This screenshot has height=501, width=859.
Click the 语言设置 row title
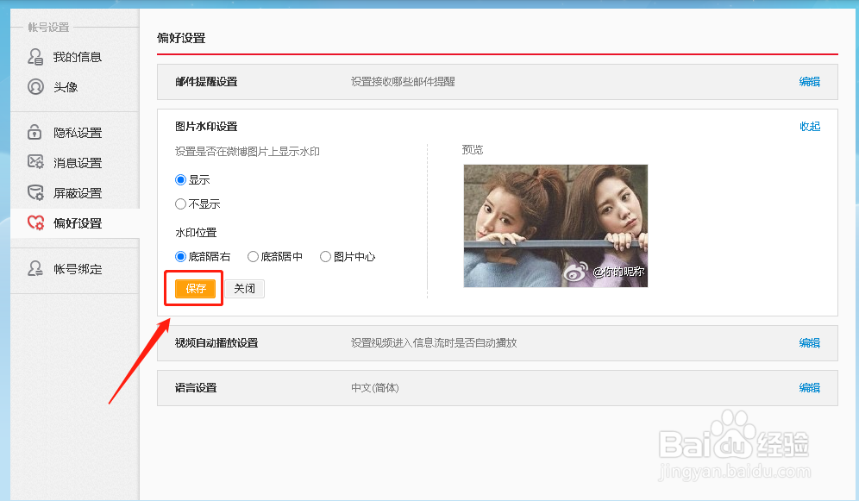tap(196, 388)
